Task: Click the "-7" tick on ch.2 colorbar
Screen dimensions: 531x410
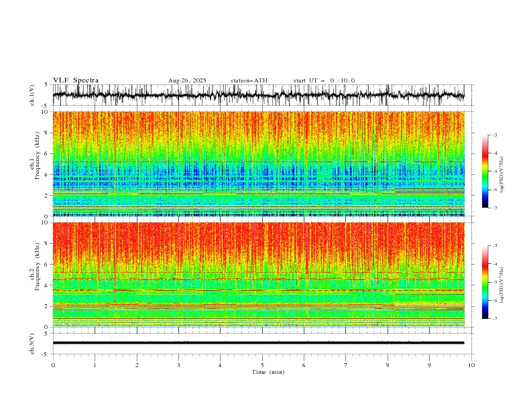Action: [494, 318]
